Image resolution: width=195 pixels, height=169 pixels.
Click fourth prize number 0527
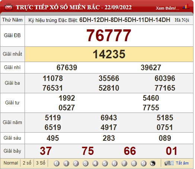point(67,107)
